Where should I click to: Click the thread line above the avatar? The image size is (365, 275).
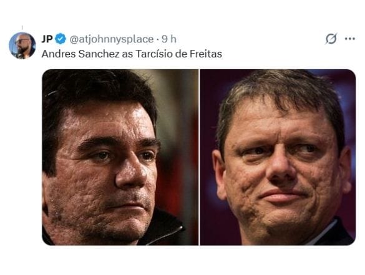(22, 27)
